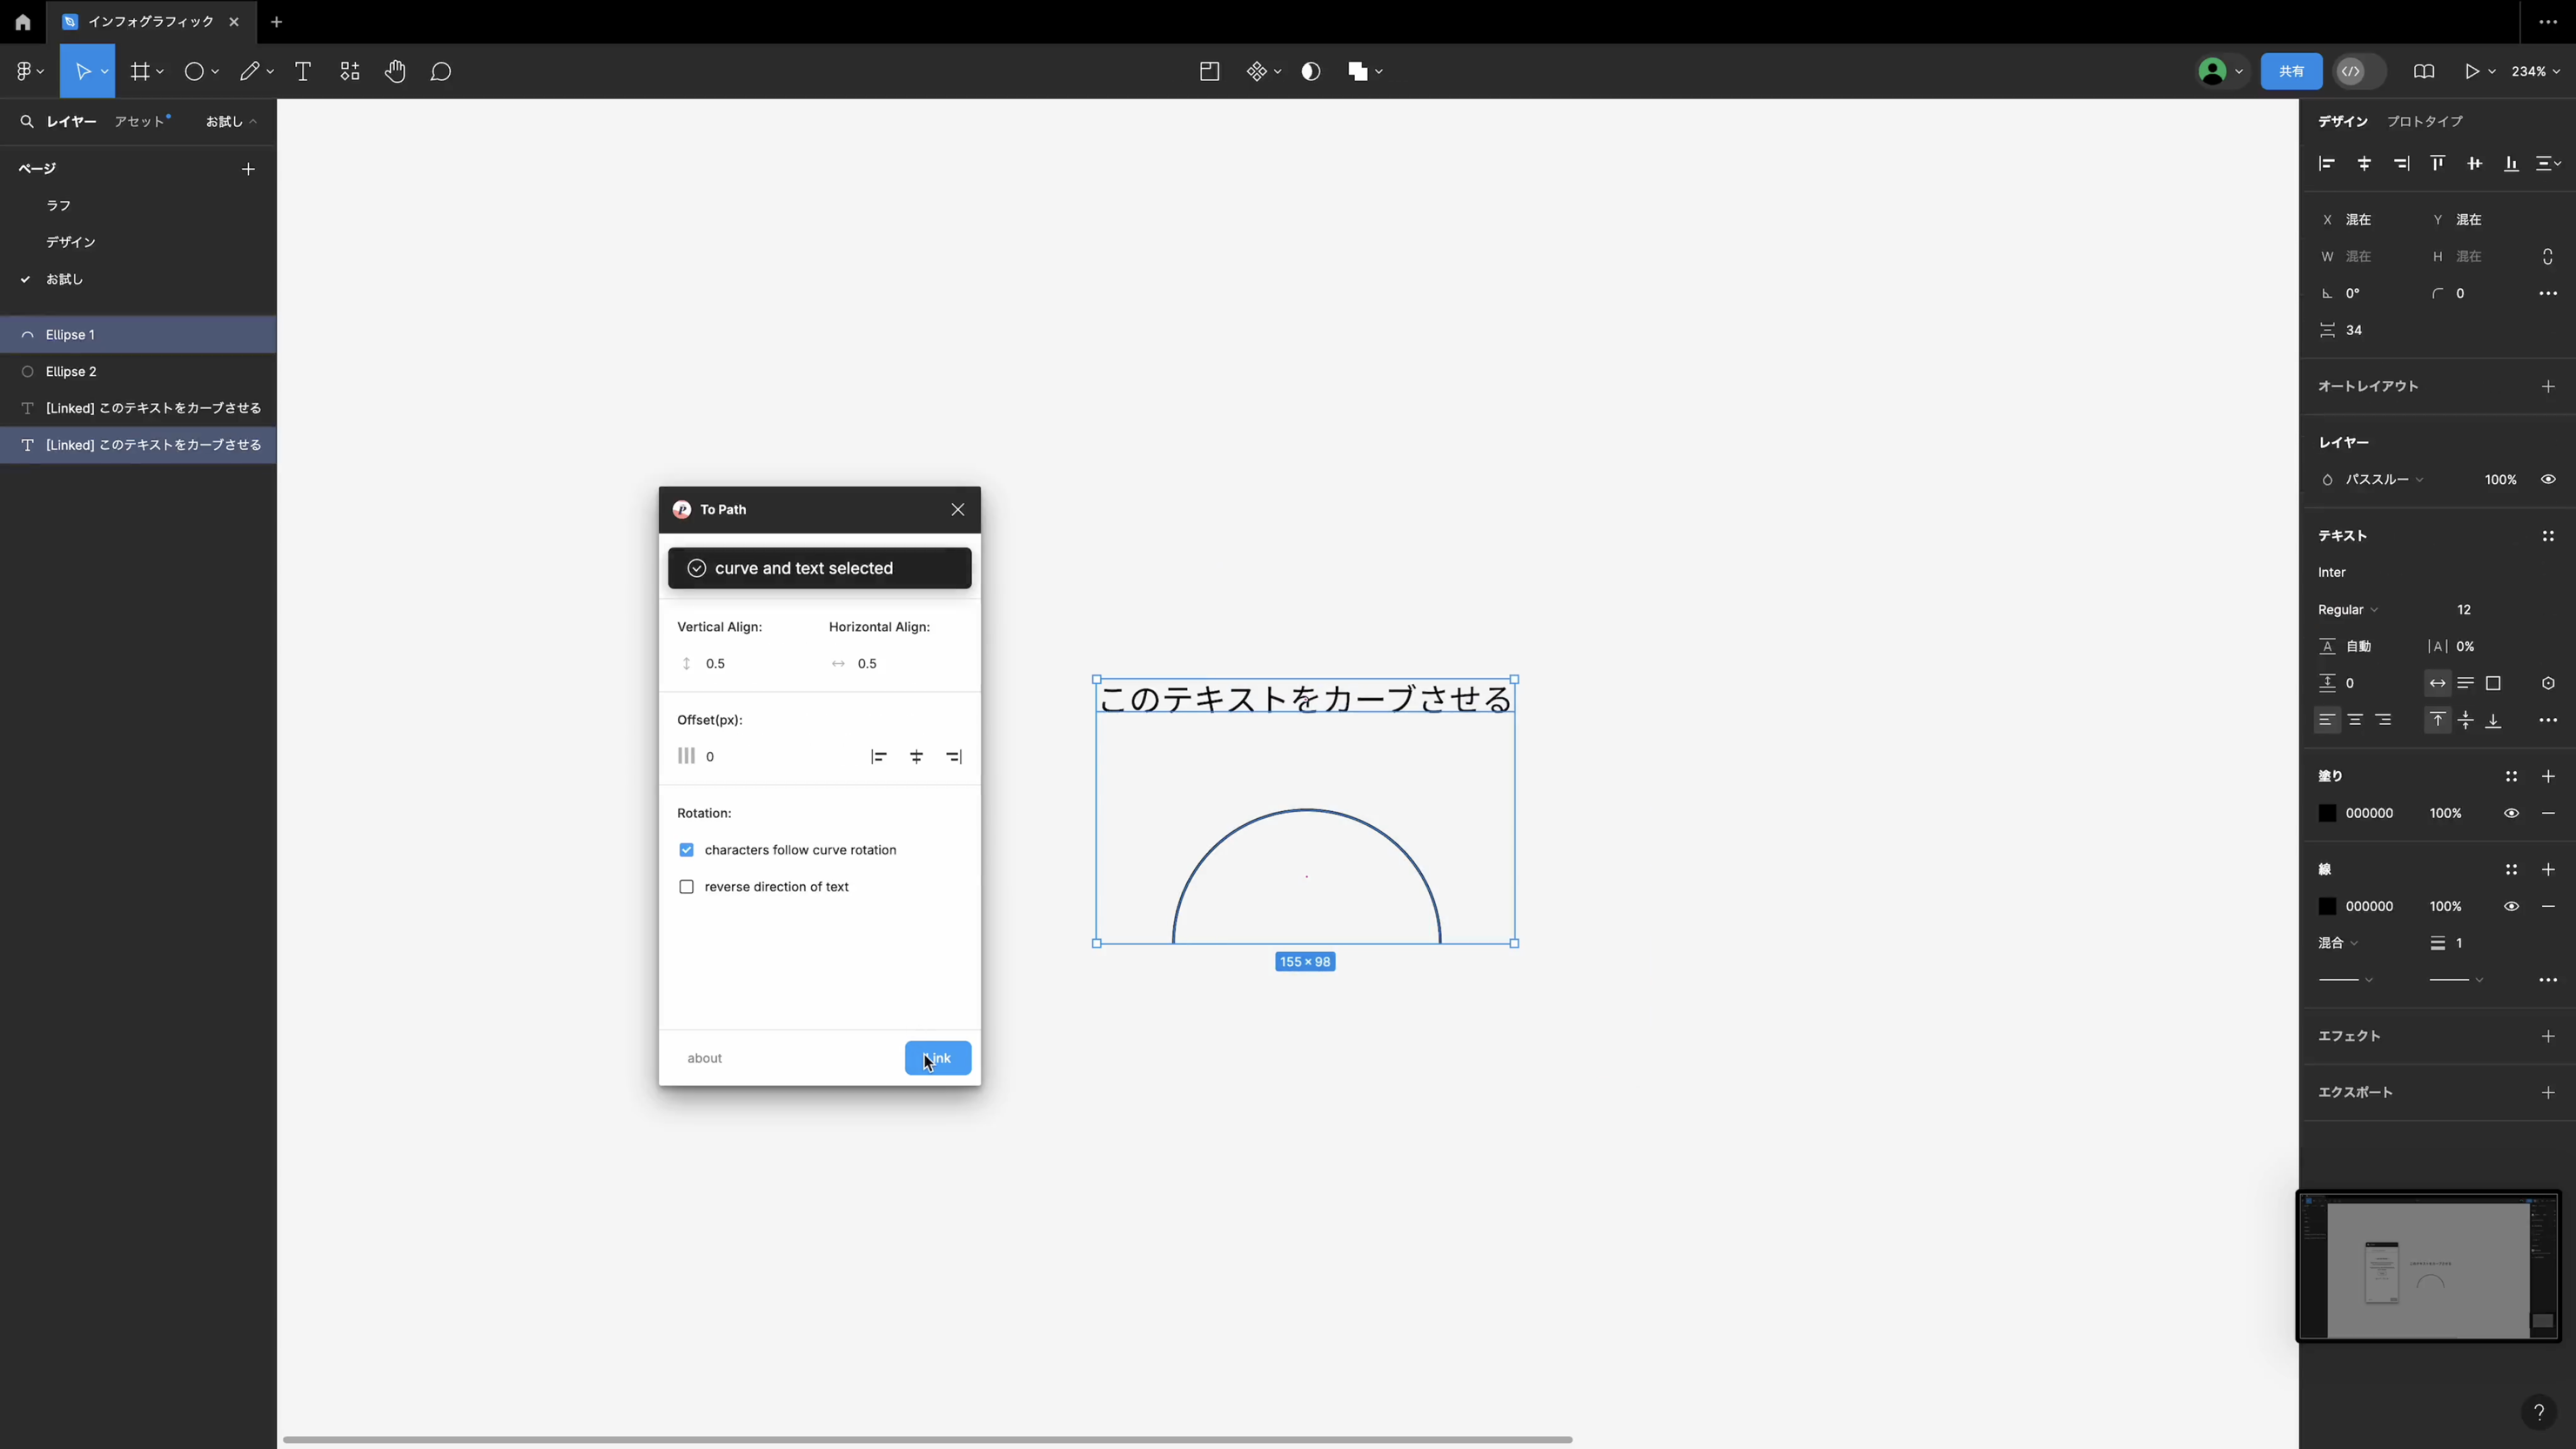
Task: Click align top icon in design panel
Action: tap(2438, 163)
